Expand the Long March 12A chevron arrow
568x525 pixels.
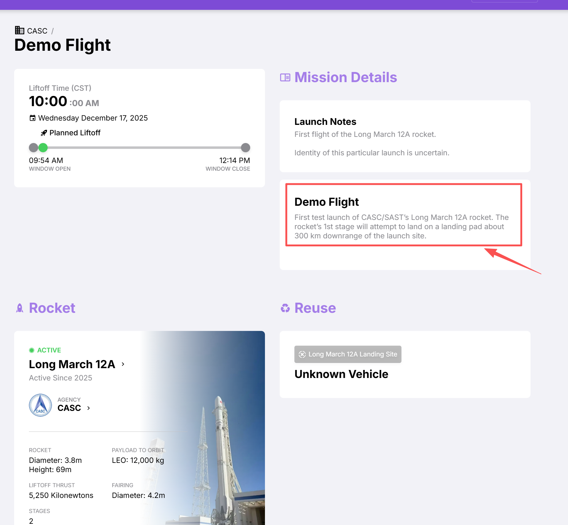(x=123, y=364)
